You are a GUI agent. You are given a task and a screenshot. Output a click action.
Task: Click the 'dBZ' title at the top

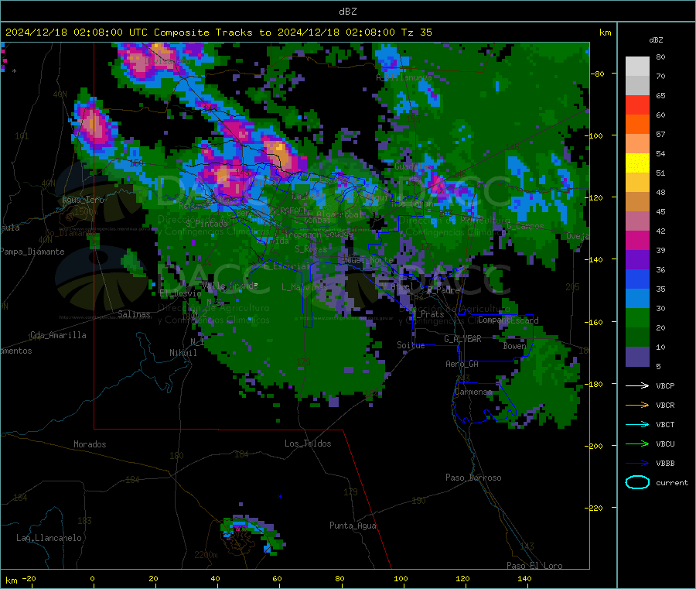coord(347,12)
